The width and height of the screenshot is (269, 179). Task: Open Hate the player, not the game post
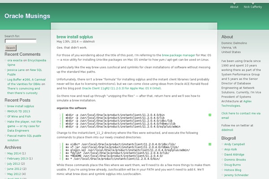tap(24, 126)
